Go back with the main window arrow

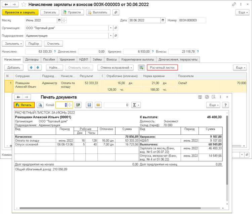pos(6,4)
